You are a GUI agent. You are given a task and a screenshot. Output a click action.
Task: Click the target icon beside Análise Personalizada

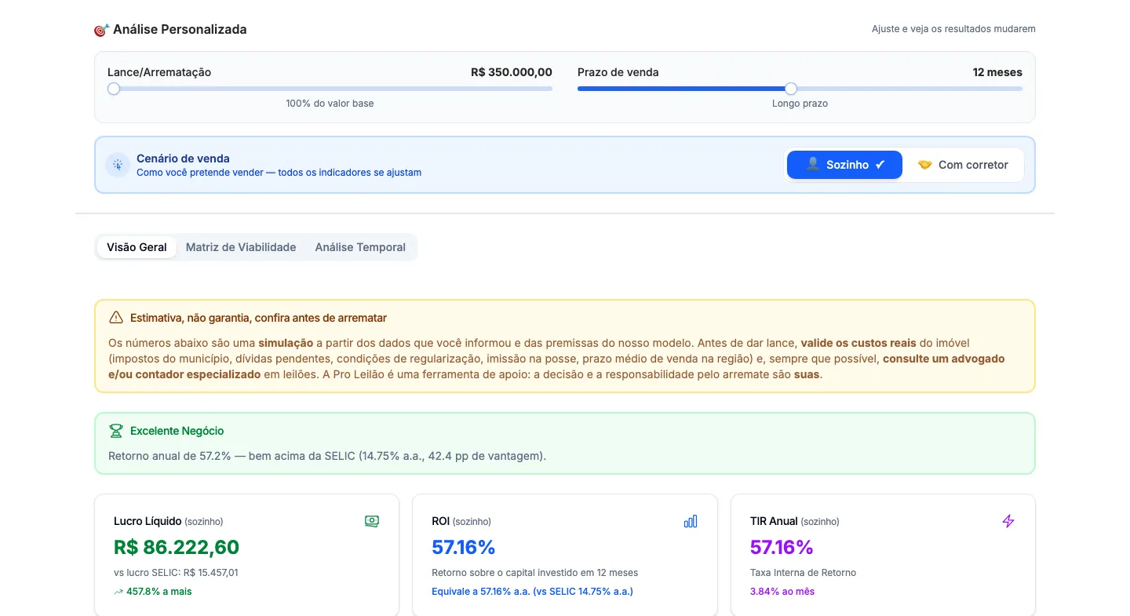101,30
